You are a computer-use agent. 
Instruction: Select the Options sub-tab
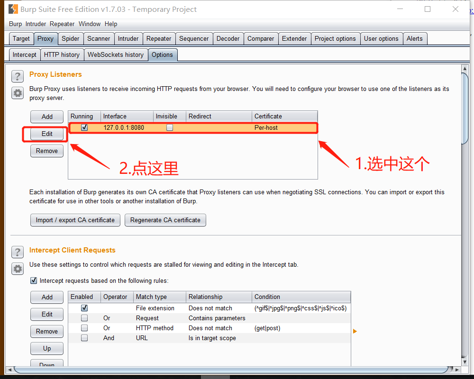click(162, 54)
